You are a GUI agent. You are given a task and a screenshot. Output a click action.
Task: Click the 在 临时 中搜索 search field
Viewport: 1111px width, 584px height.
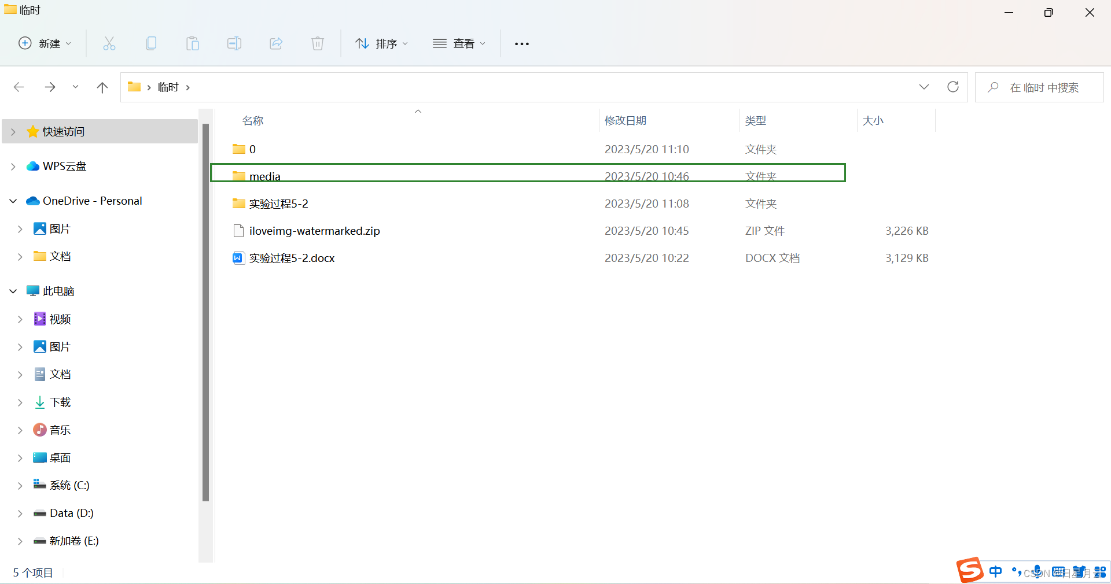coord(1039,87)
